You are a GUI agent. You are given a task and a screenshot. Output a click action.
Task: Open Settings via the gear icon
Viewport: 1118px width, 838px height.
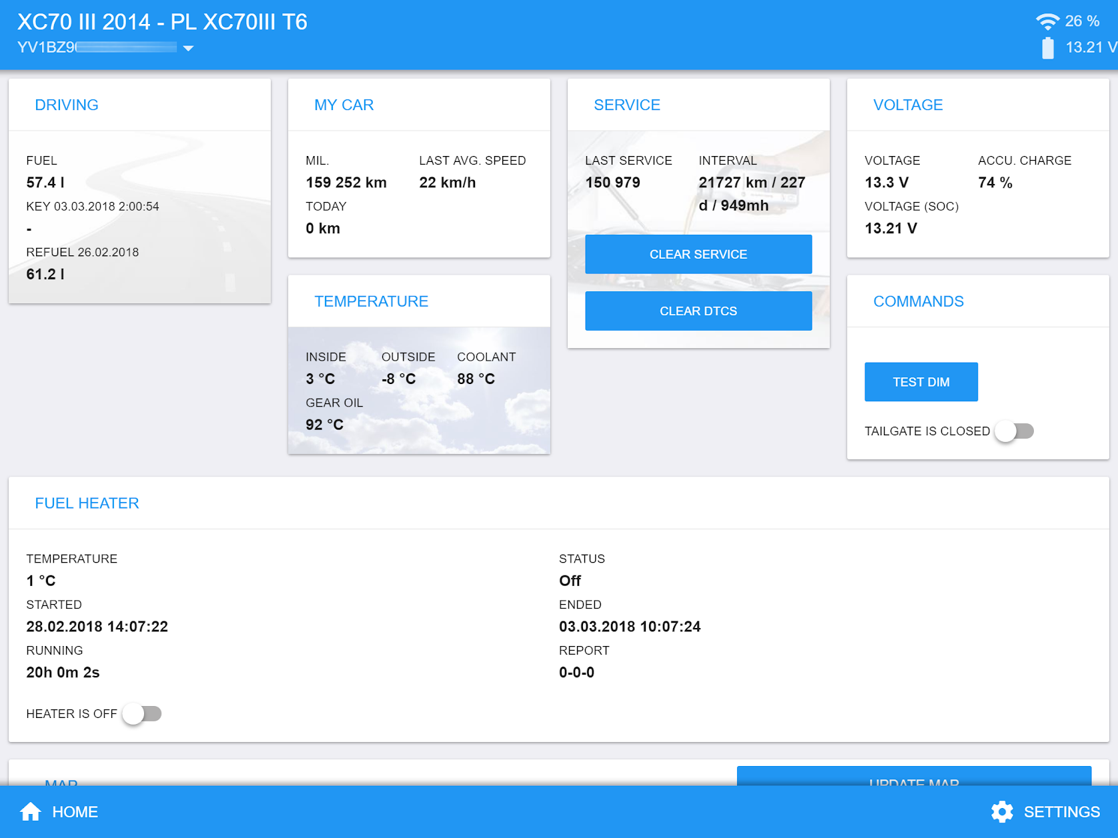(1001, 811)
